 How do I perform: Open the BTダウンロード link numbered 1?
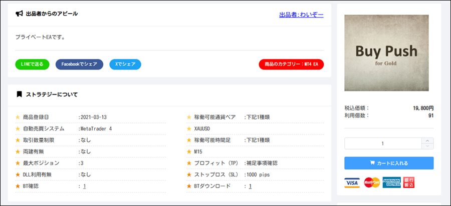tap(250, 186)
